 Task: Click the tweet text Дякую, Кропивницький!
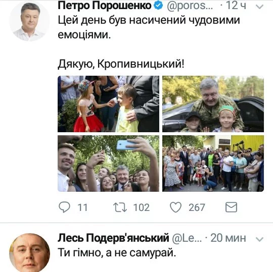(121, 64)
